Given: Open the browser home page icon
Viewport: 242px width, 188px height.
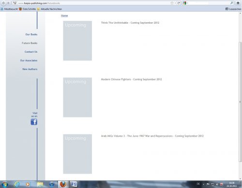Looking at the screenshot, I should [x=238, y=3].
